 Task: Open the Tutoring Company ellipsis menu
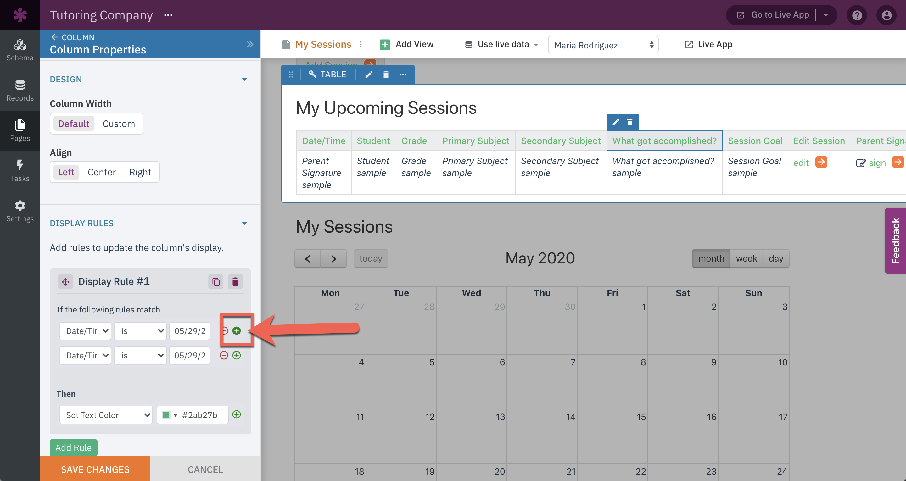169,15
